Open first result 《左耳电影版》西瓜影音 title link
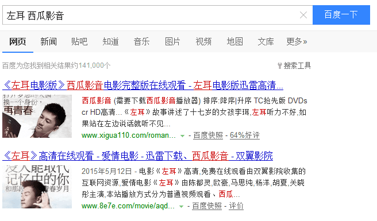377x221 pixels. tap(143, 86)
